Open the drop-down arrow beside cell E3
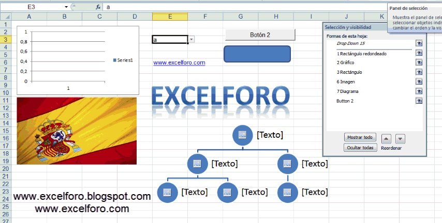Screen dimensions: 442x223 click(191, 39)
